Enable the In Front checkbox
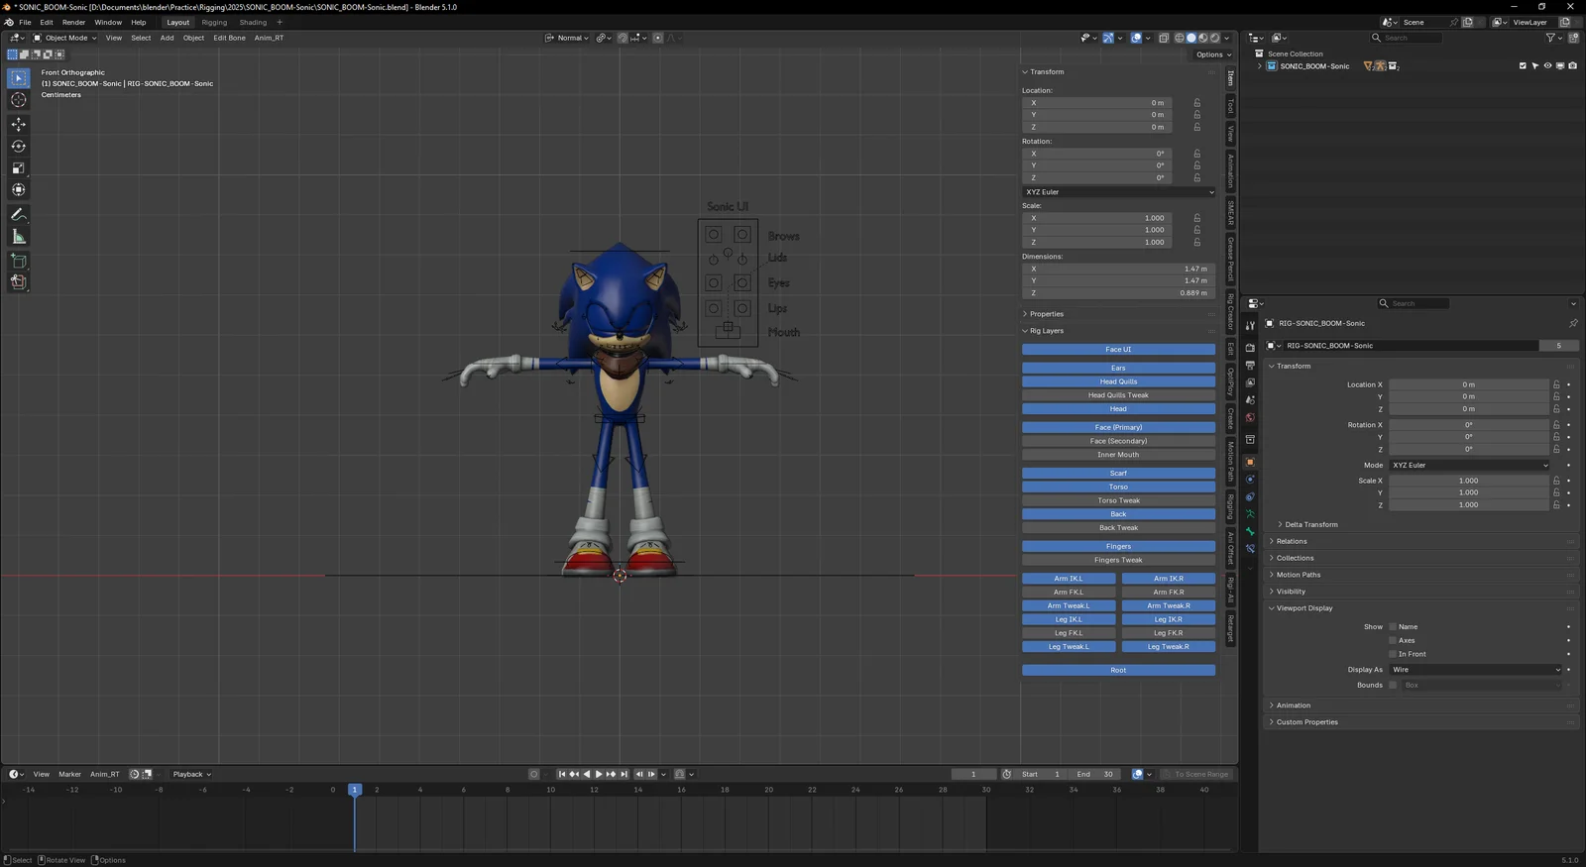The width and height of the screenshot is (1586, 867). point(1393,654)
